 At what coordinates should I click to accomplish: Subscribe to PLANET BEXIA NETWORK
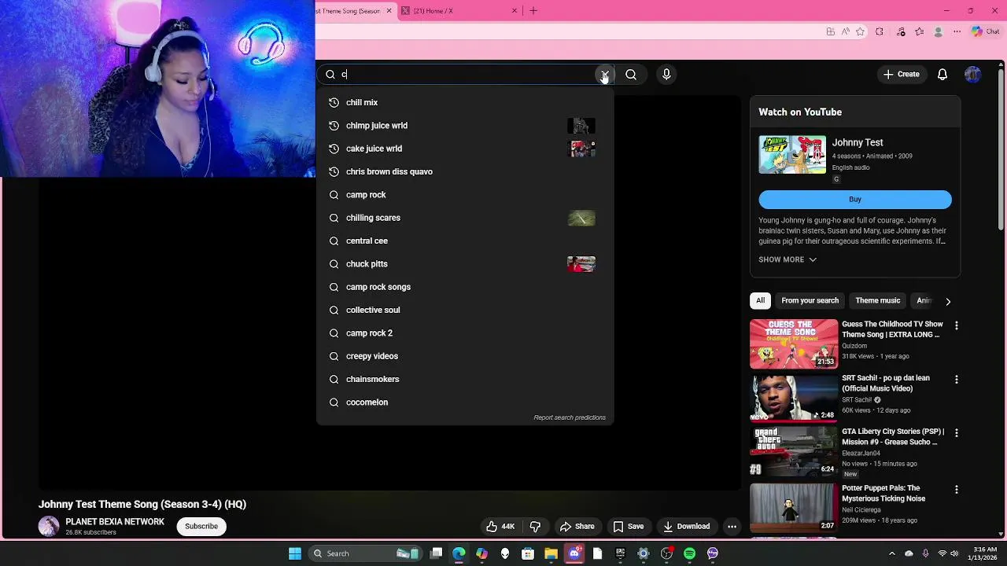201,527
